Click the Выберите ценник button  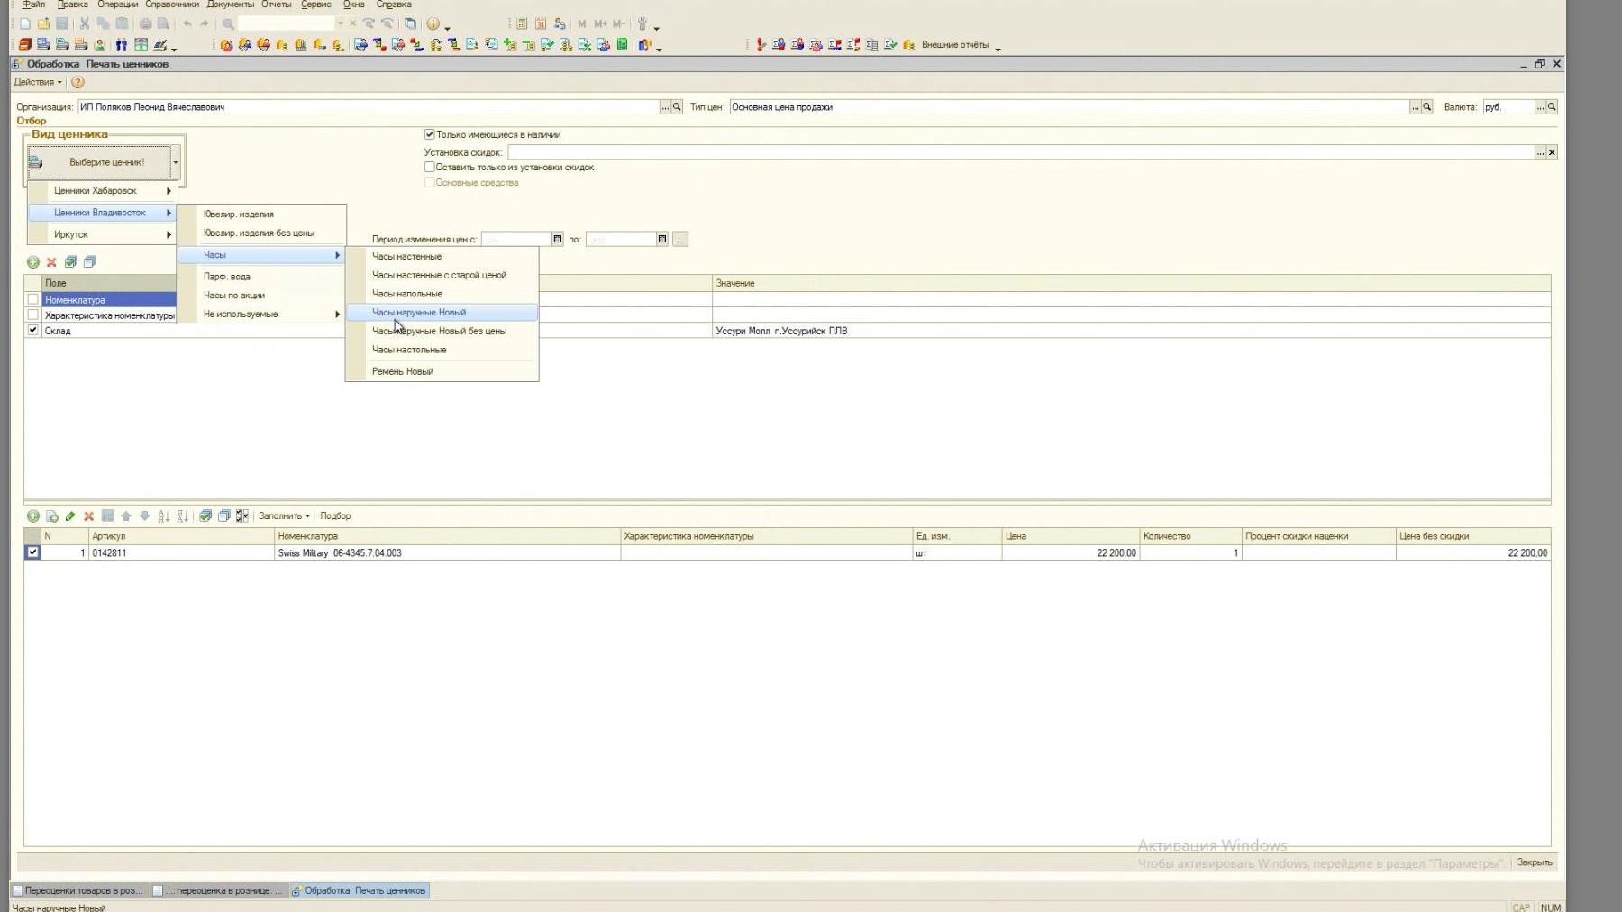99,162
